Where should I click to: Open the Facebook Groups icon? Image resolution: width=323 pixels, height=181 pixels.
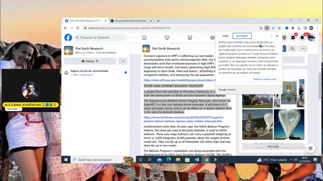[x=212, y=37]
